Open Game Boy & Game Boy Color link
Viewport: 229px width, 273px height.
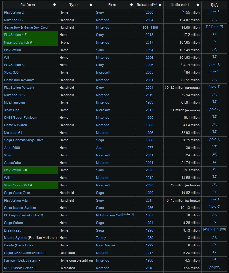pos(26,27)
